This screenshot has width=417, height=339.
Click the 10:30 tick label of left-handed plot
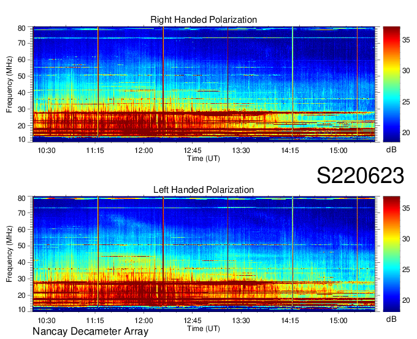coord(47,321)
